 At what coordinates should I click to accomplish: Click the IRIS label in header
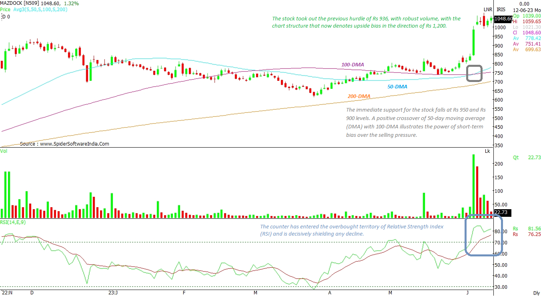[501, 9]
